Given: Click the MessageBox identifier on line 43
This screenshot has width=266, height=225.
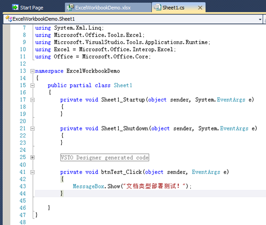Looking at the screenshot, I should (88, 187).
